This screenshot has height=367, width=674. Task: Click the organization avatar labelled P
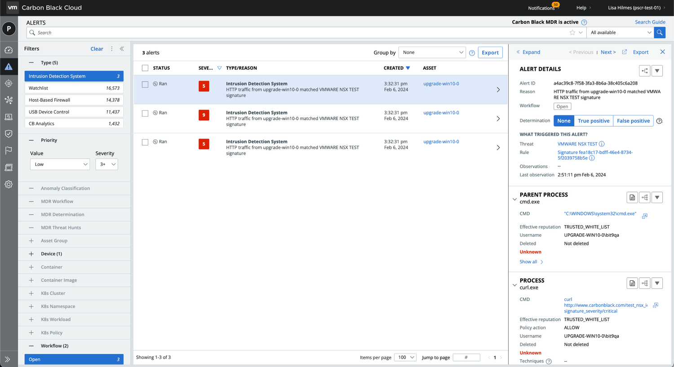click(9, 29)
